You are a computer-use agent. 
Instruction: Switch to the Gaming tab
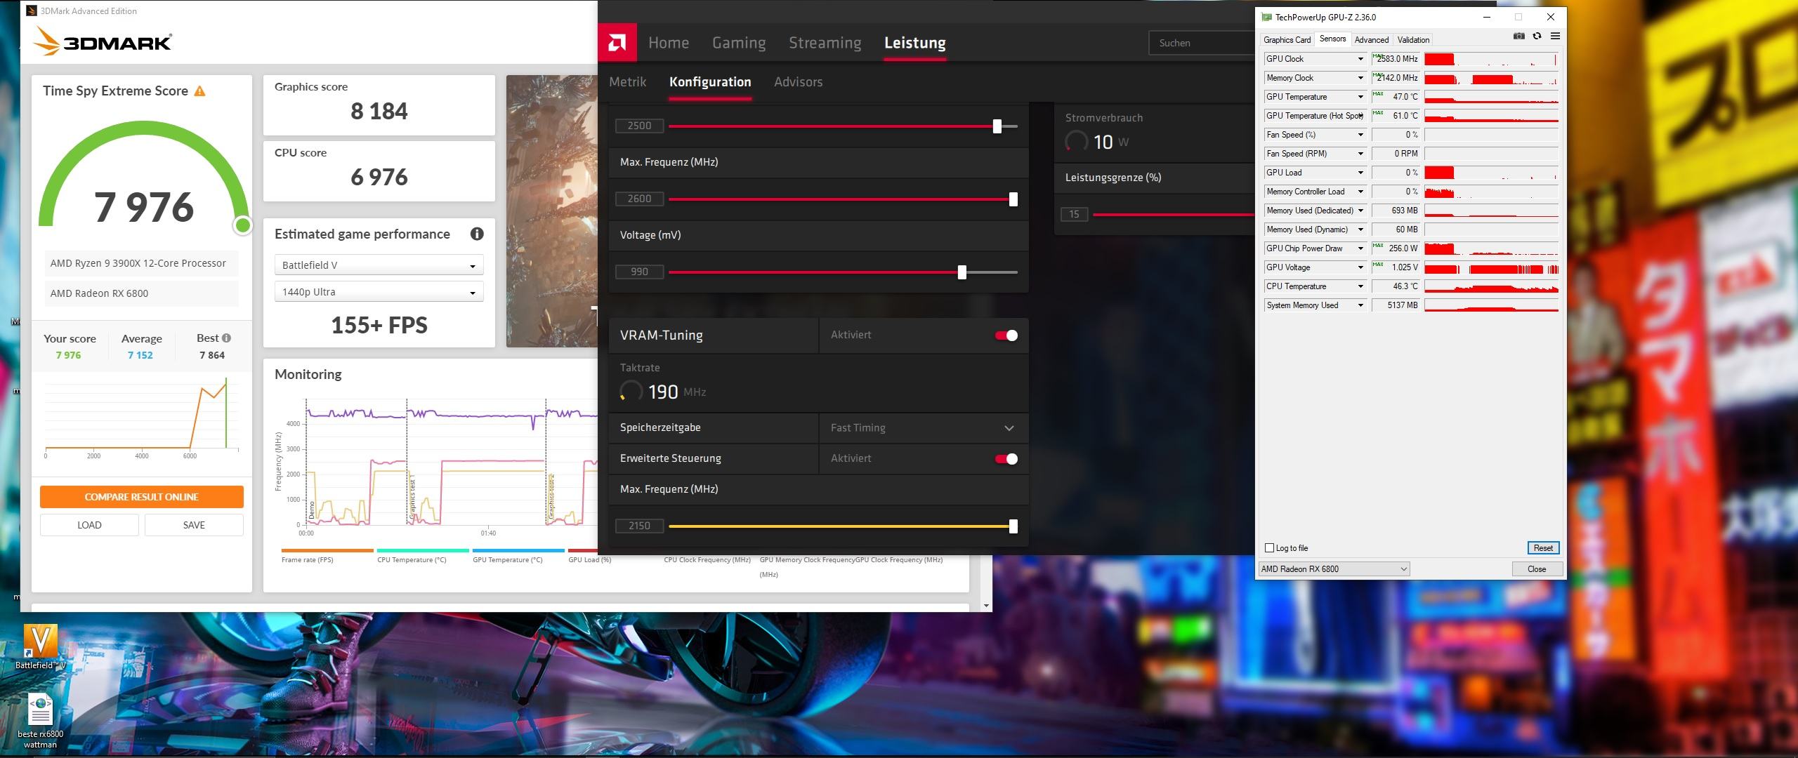coord(738,43)
